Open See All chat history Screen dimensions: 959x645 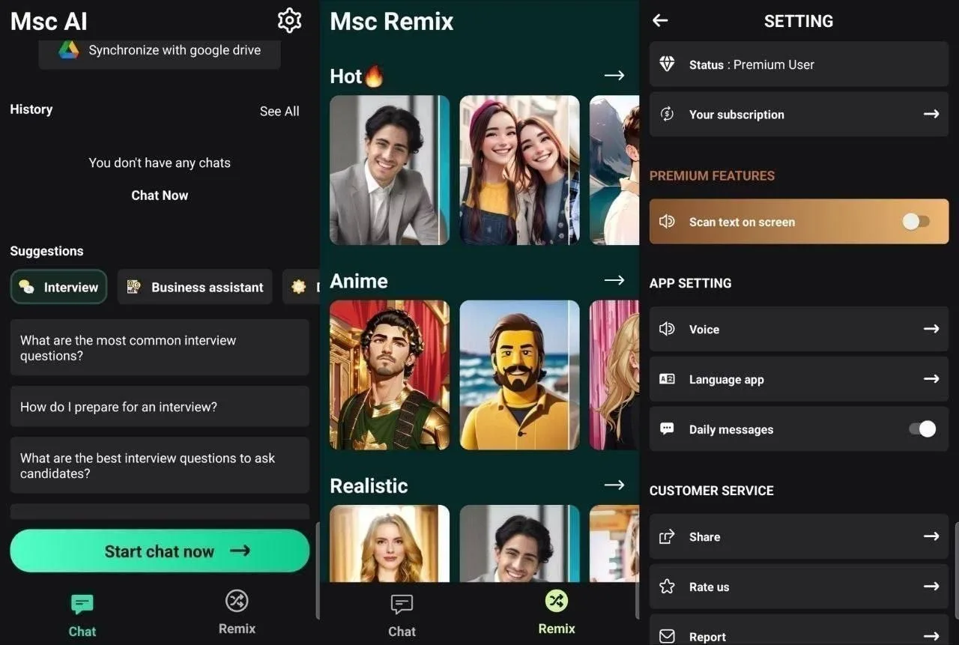[279, 111]
